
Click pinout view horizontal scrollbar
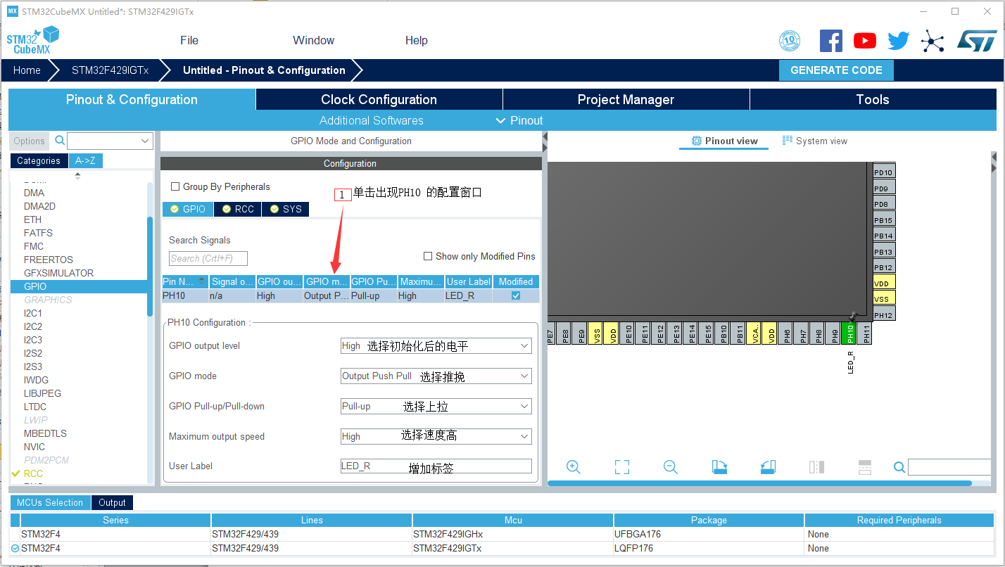pos(759,483)
